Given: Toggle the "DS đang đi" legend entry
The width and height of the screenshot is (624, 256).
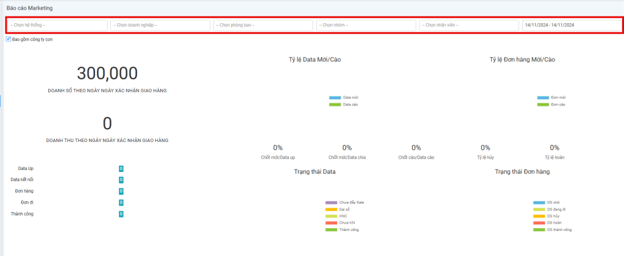Looking at the screenshot, I should pyautogui.click(x=538, y=209).
